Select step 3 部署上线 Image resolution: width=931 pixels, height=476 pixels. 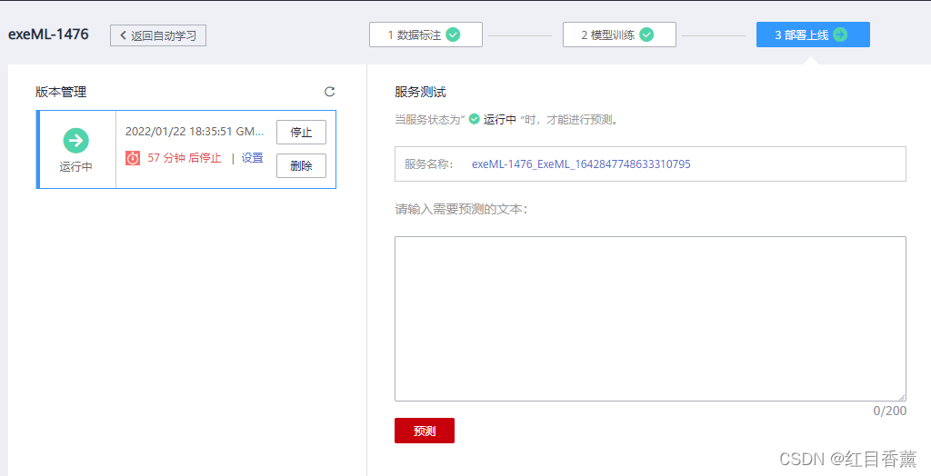click(x=813, y=35)
